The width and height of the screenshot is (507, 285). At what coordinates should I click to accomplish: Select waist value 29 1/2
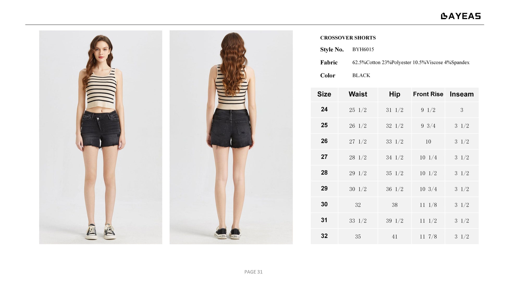click(358, 173)
